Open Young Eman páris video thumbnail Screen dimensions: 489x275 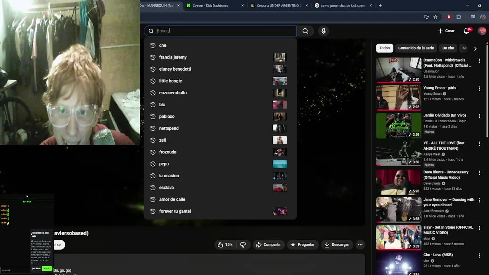coord(398,97)
